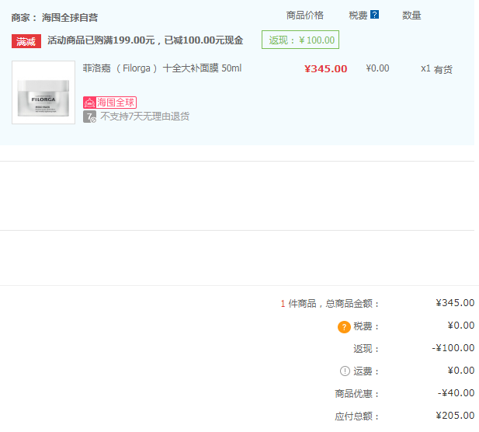Click the 返现 amount -¥100.00 in summary
The image size is (479, 432).
coord(453,347)
